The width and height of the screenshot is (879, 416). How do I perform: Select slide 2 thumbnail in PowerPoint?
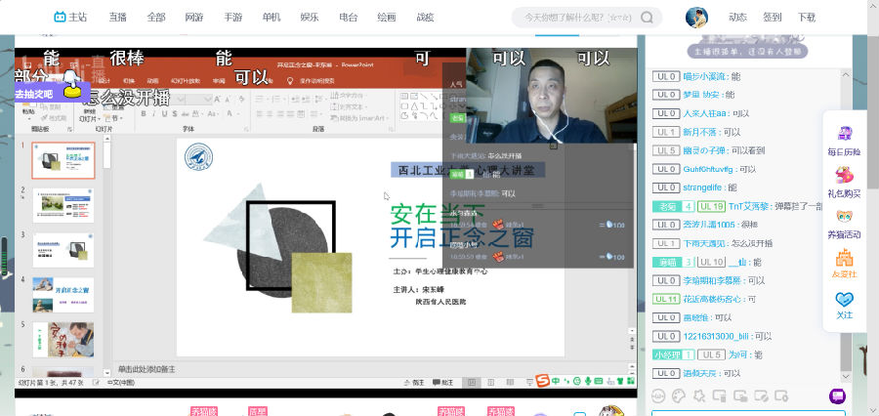click(x=63, y=205)
